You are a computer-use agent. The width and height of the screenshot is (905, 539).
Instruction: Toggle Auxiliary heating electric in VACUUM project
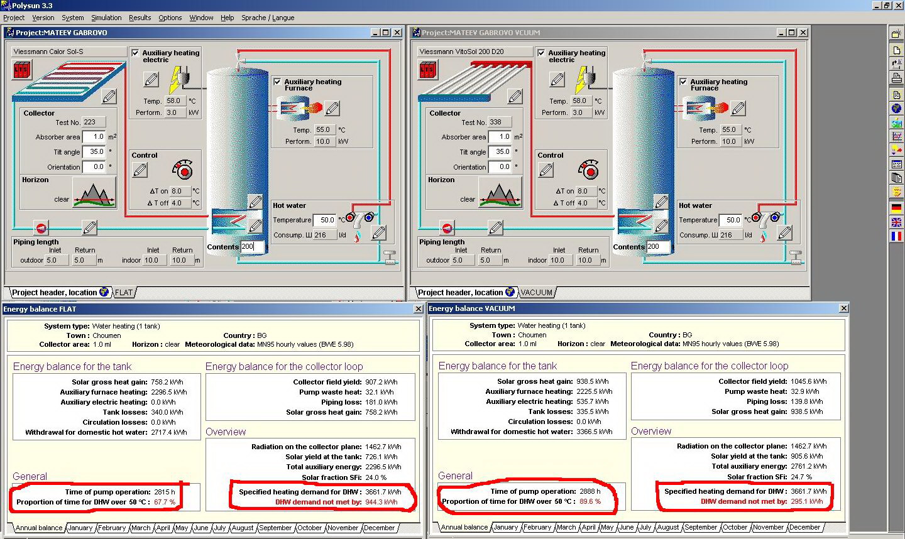coord(541,53)
